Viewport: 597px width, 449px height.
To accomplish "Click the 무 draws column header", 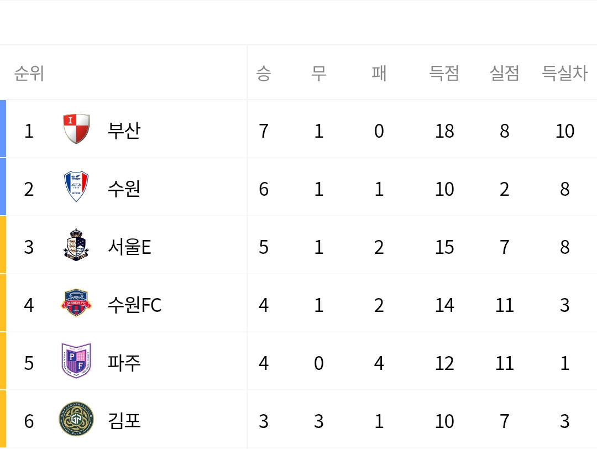I will pos(318,73).
